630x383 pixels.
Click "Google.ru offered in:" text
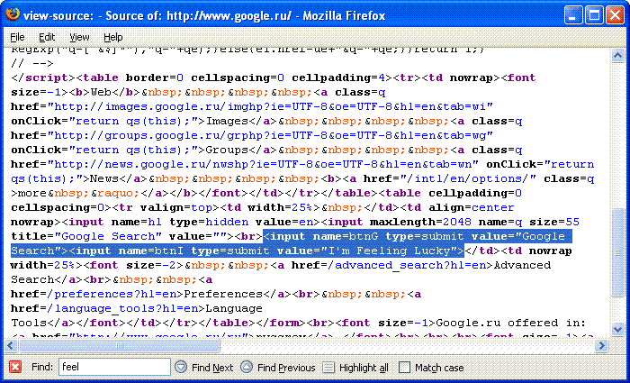(510, 323)
